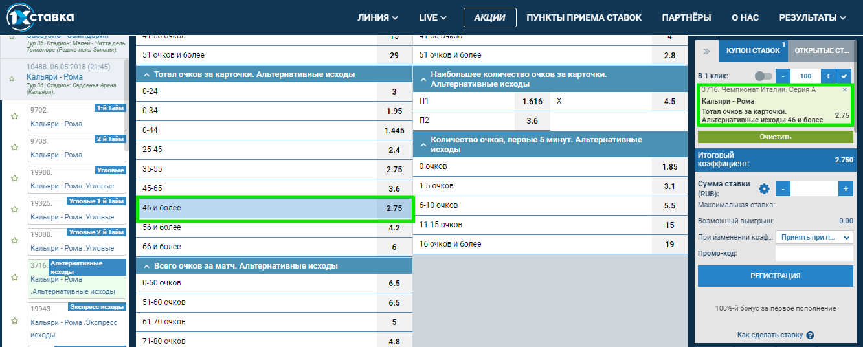Select odds 1.445 for 0-44
Screen dimensions: 863x347
pos(394,131)
